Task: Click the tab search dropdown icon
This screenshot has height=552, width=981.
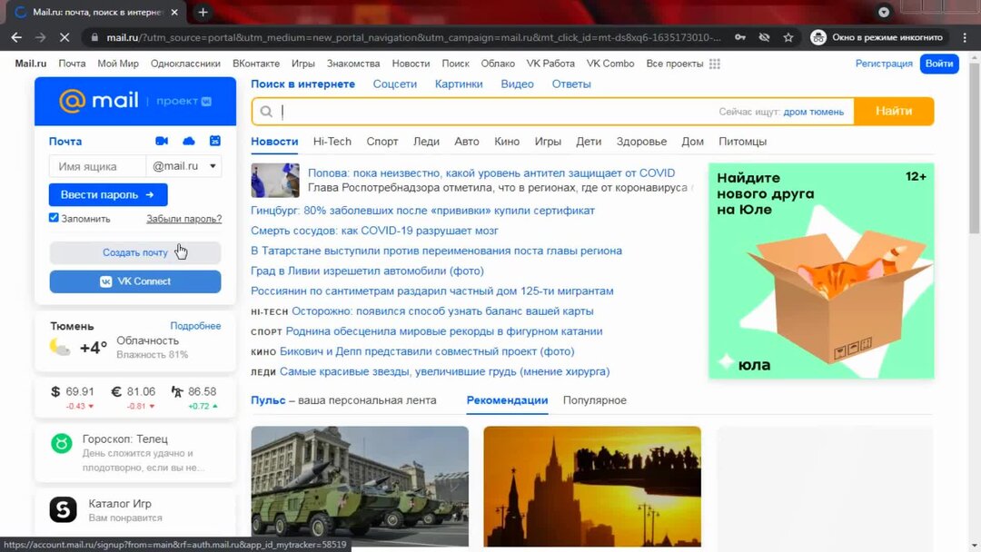Action: (884, 12)
